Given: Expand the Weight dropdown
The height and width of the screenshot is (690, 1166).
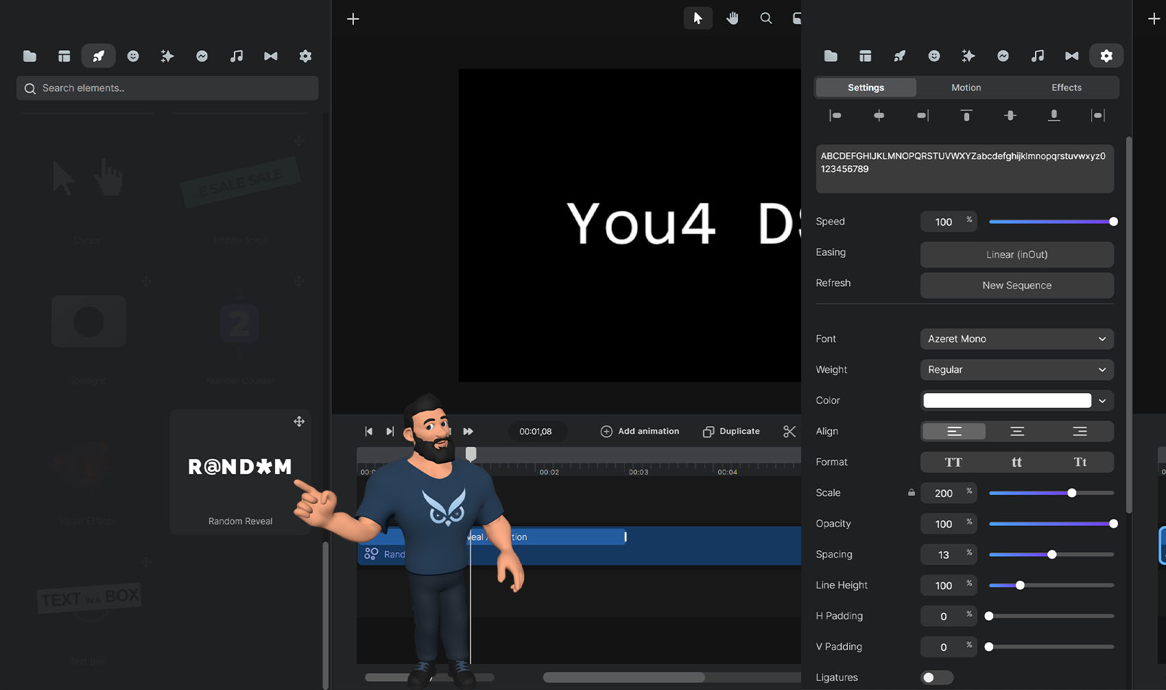Looking at the screenshot, I should point(1016,370).
